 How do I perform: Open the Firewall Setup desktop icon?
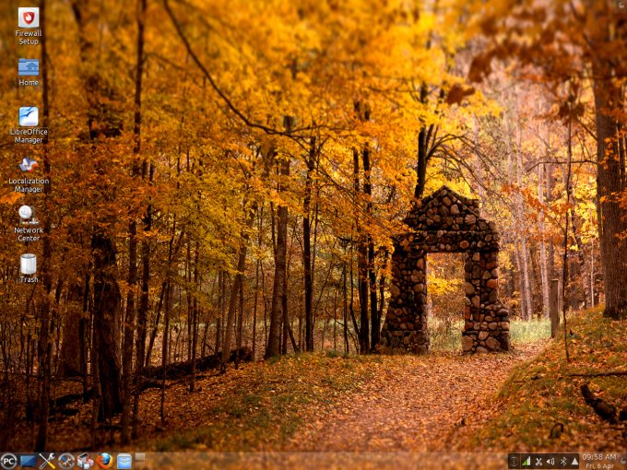pos(29,18)
